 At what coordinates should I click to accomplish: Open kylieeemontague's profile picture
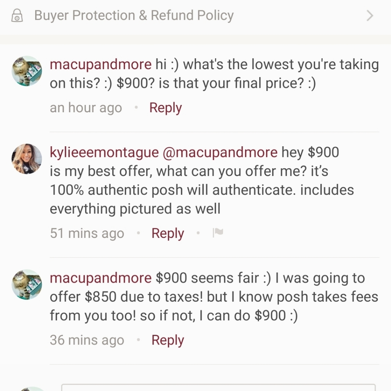(x=27, y=159)
